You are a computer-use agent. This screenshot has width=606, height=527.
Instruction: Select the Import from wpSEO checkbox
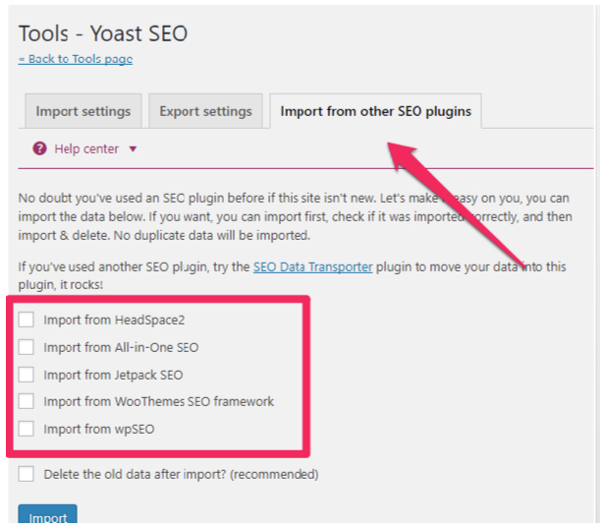(27, 429)
